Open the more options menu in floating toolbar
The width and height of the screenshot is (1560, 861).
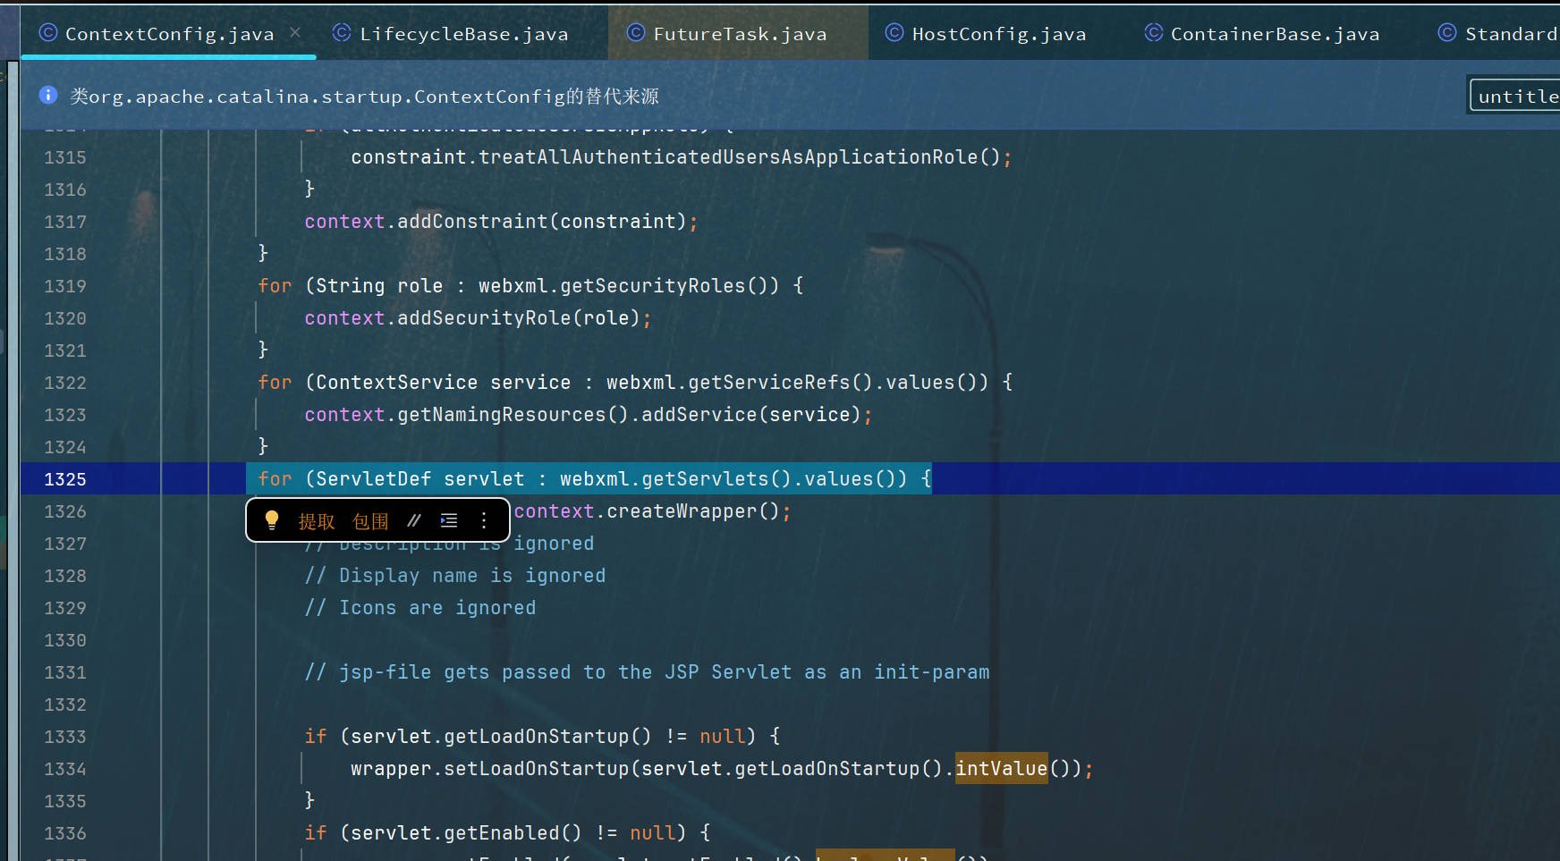pyautogui.click(x=484, y=520)
